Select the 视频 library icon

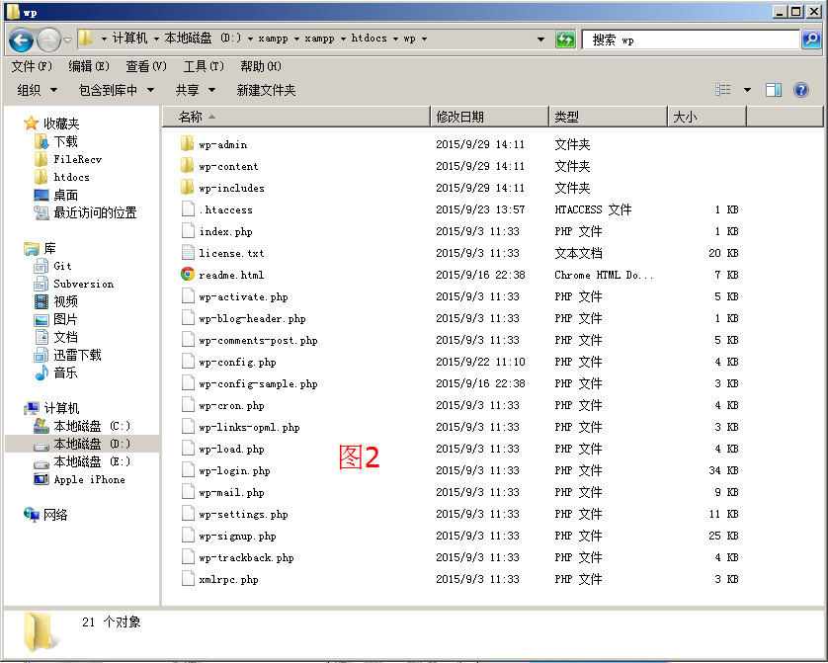tap(41, 302)
